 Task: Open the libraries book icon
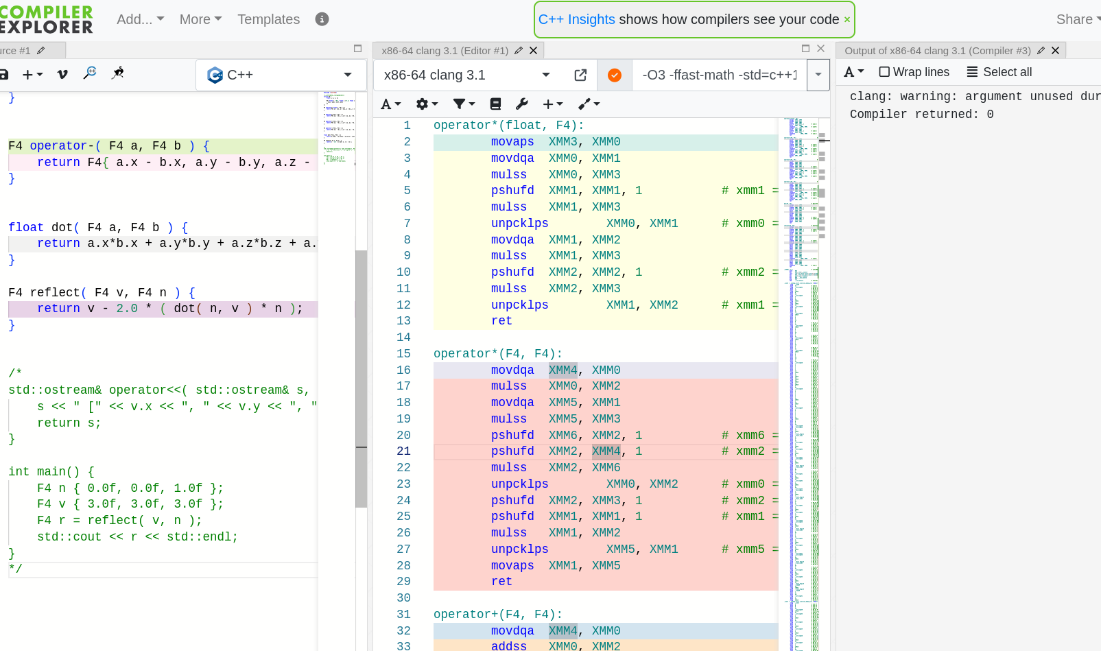pos(495,104)
